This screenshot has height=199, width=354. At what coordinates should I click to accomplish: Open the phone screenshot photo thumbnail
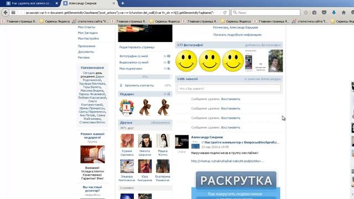[256, 61]
